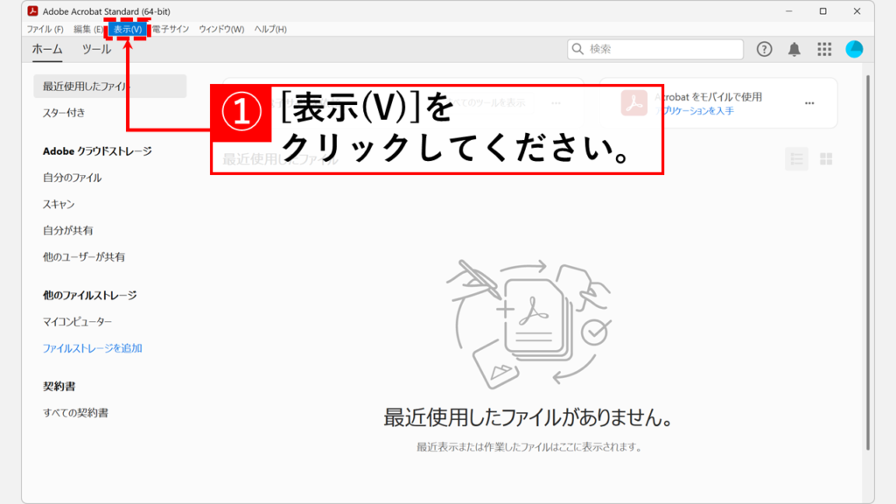Open the ウィンドウ(W) menu
Image resolution: width=896 pixels, height=504 pixels.
(x=221, y=29)
